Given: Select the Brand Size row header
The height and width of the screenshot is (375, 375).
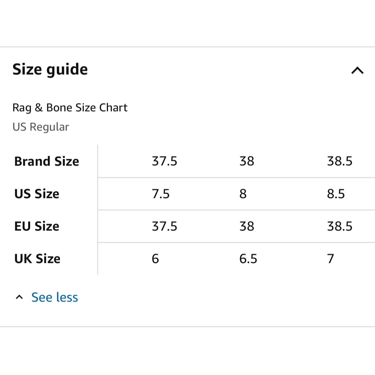Looking at the screenshot, I should 47,161.
